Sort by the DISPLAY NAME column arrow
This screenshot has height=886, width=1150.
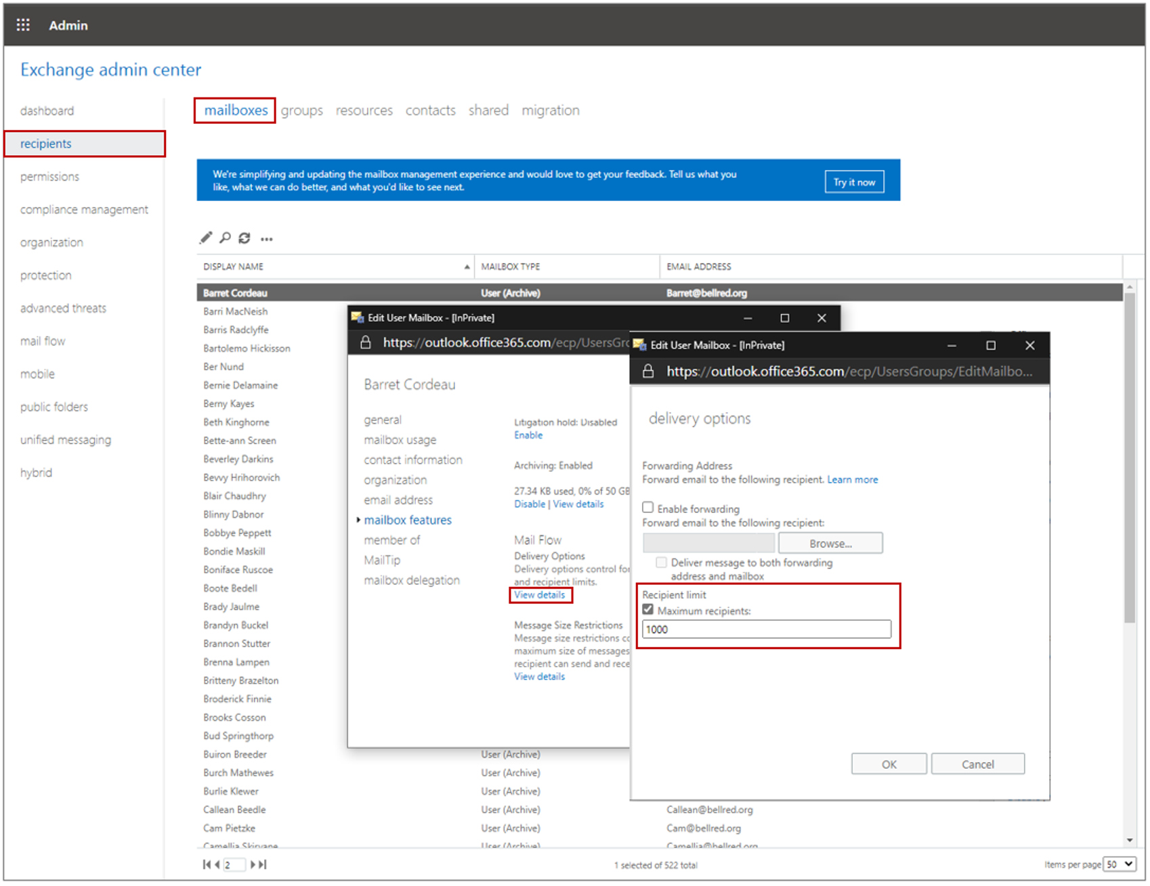pyautogui.click(x=467, y=267)
